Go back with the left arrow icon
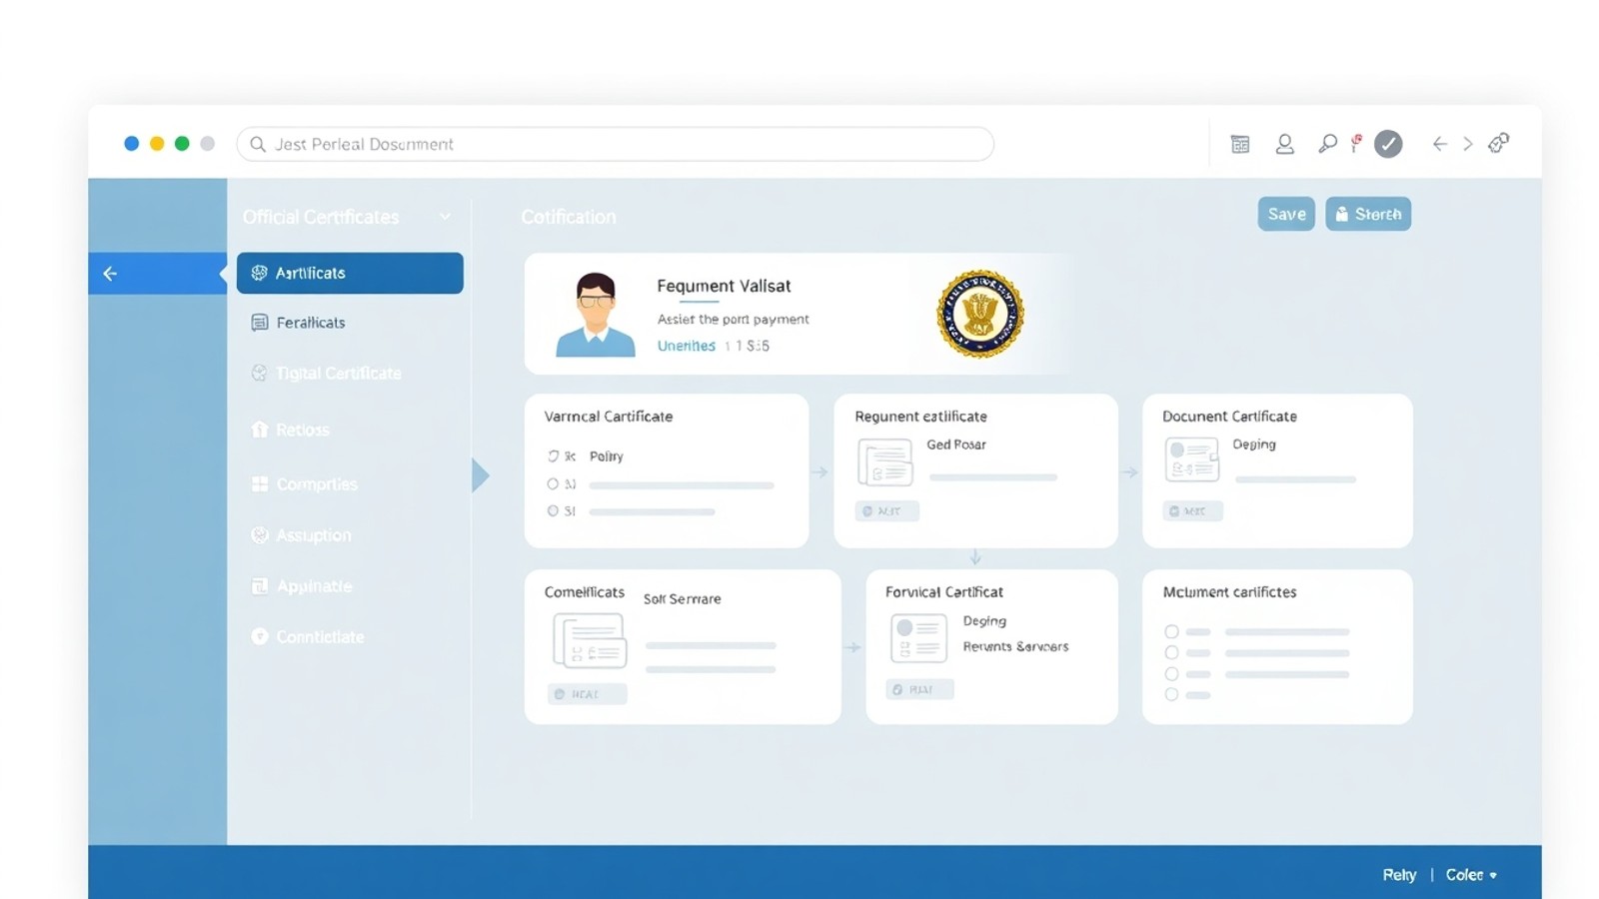The image size is (1599, 899). pyautogui.click(x=1439, y=144)
